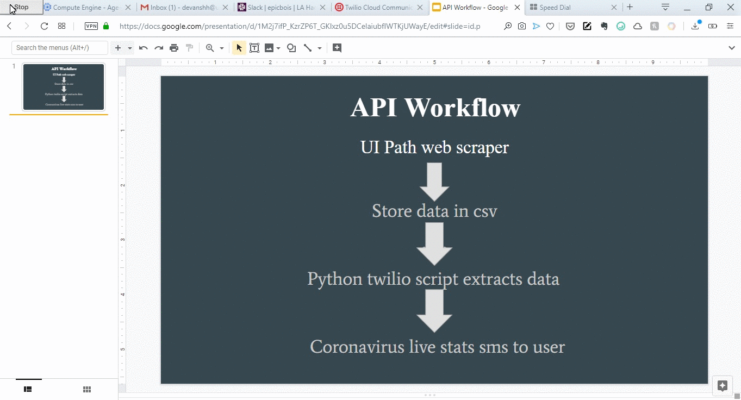This screenshot has height=400, width=741.
Task: Click the API Workflow slide title
Action: pyautogui.click(x=435, y=107)
